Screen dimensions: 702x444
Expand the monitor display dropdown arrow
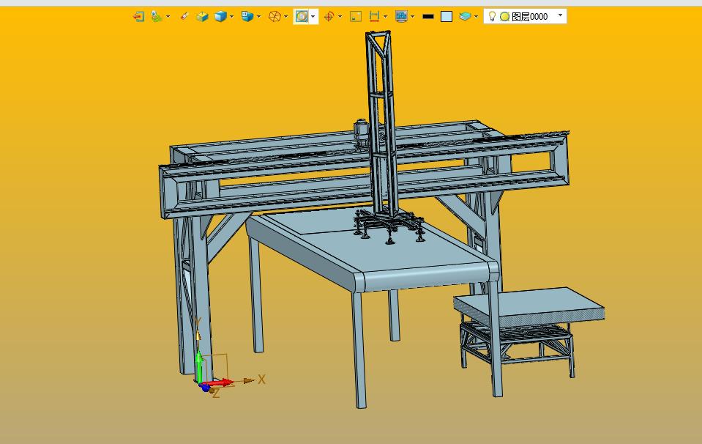click(x=412, y=17)
